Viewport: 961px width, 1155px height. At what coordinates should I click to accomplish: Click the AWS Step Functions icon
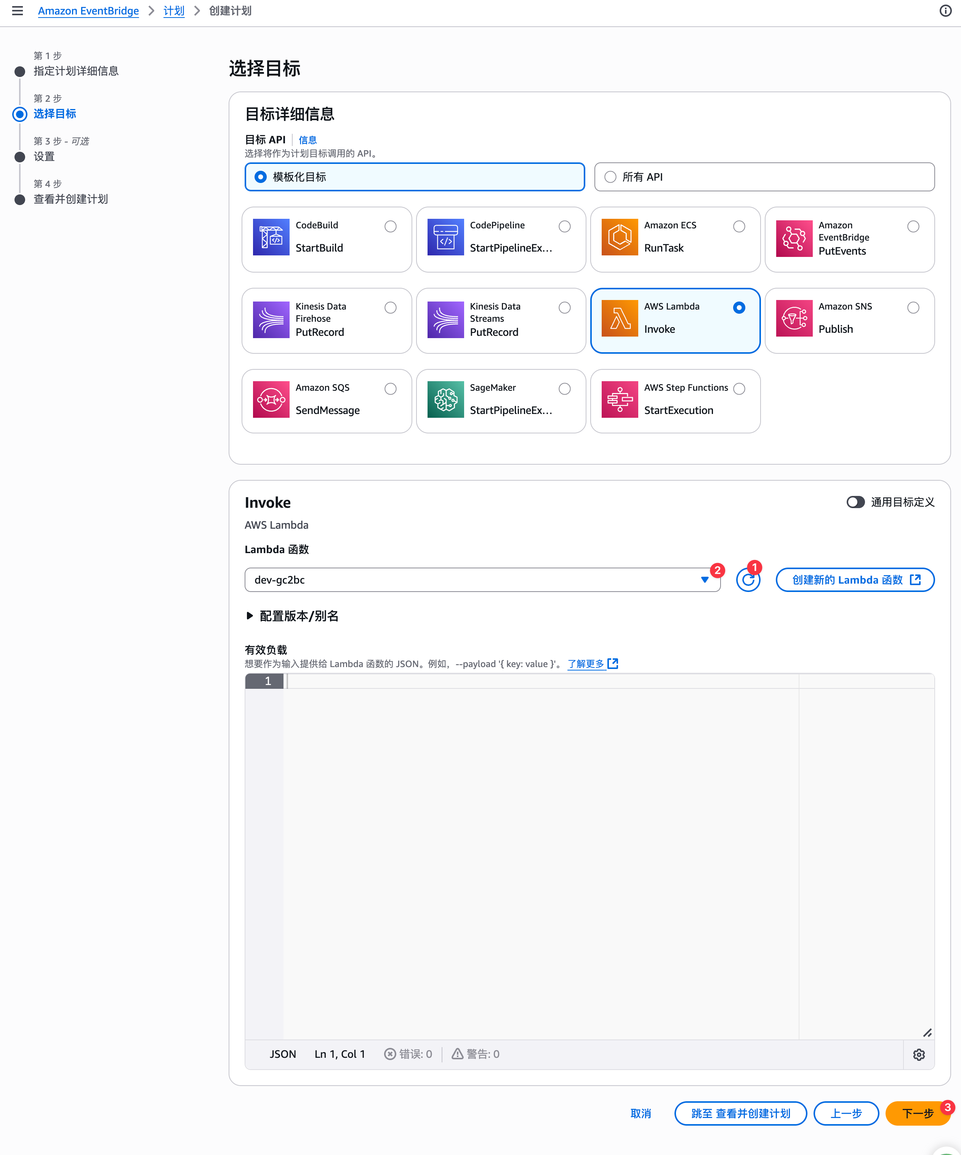coord(620,399)
